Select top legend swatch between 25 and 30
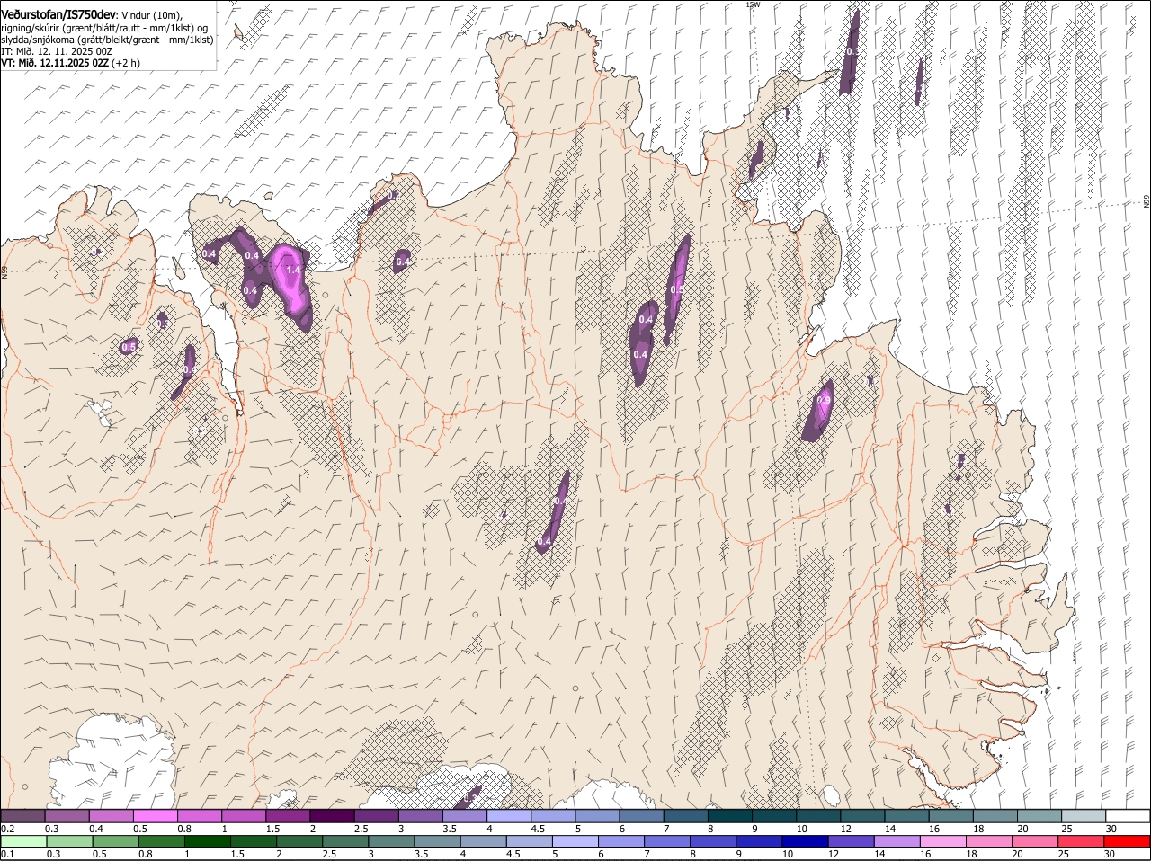The image size is (1151, 861). pos(1083,815)
